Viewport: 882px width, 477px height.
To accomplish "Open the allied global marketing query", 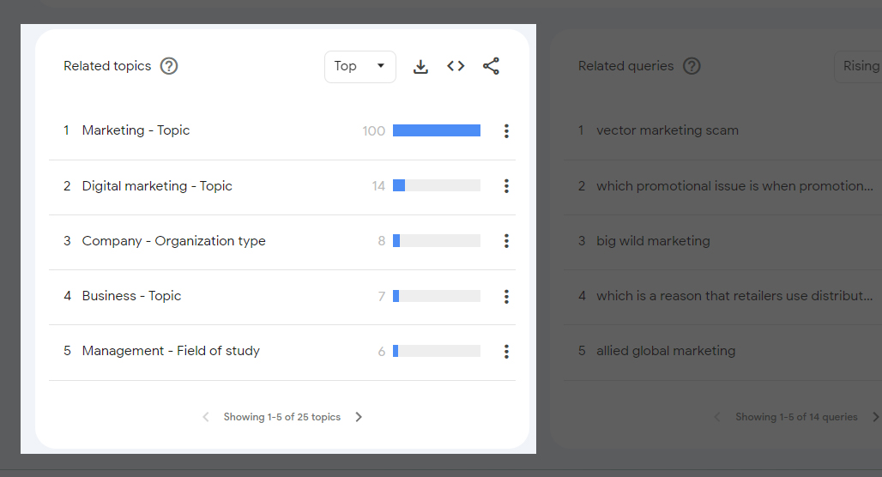I will click(x=666, y=351).
